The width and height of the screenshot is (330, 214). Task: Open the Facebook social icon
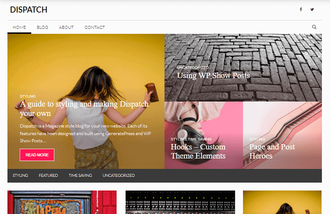point(301,9)
